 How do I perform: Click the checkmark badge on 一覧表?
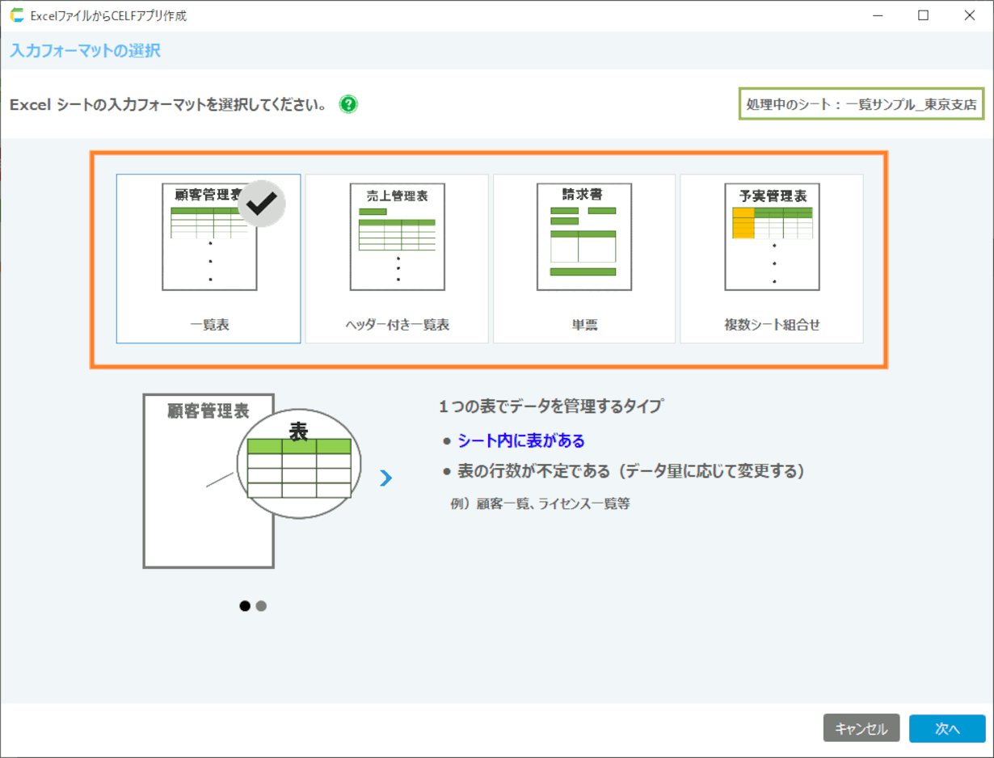pos(261,204)
